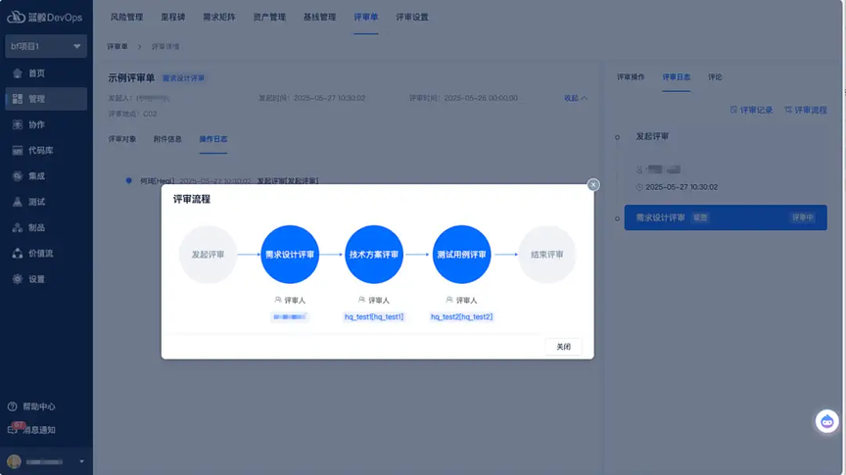Image resolution: width=846 pixels, height=475 pixels.
Task: Open the chatbot assistant icon
Action: tap(826, 421)
